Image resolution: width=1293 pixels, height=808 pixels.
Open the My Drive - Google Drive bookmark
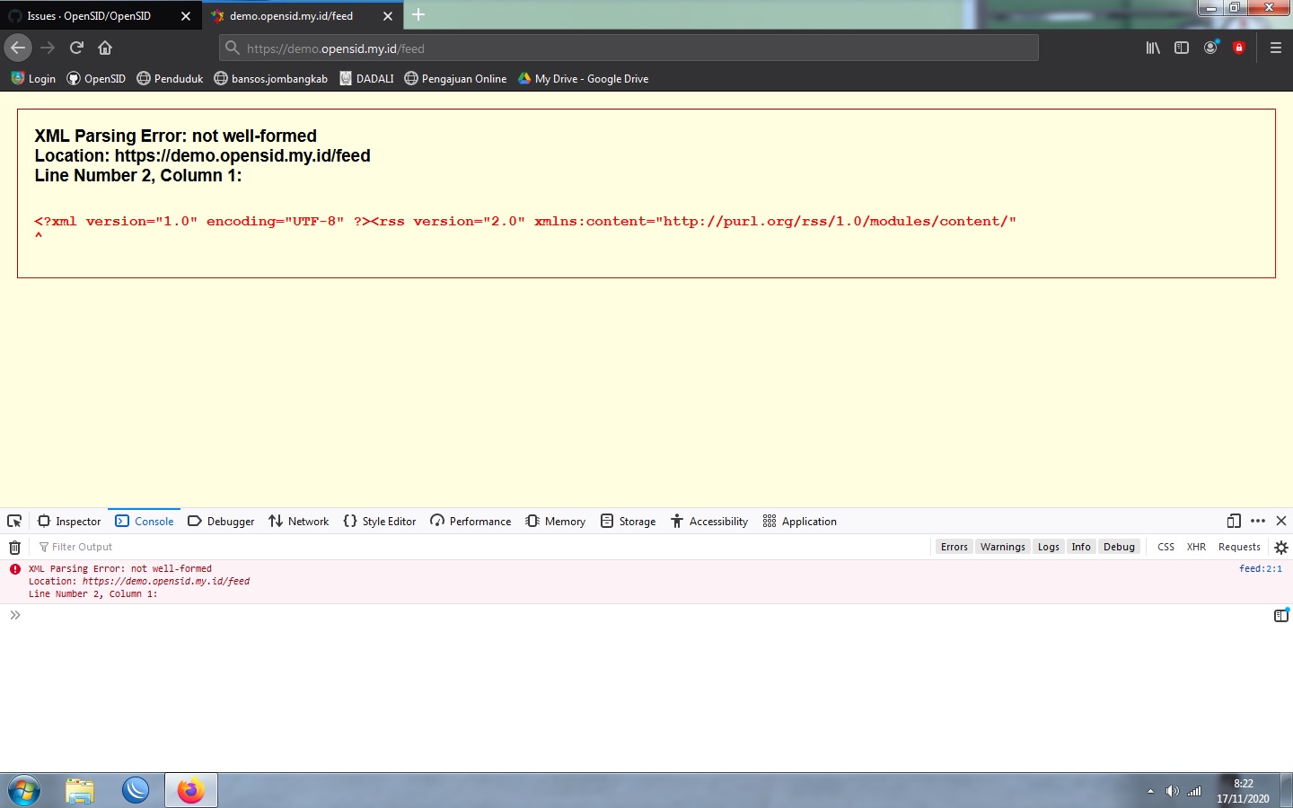[583, 79]
